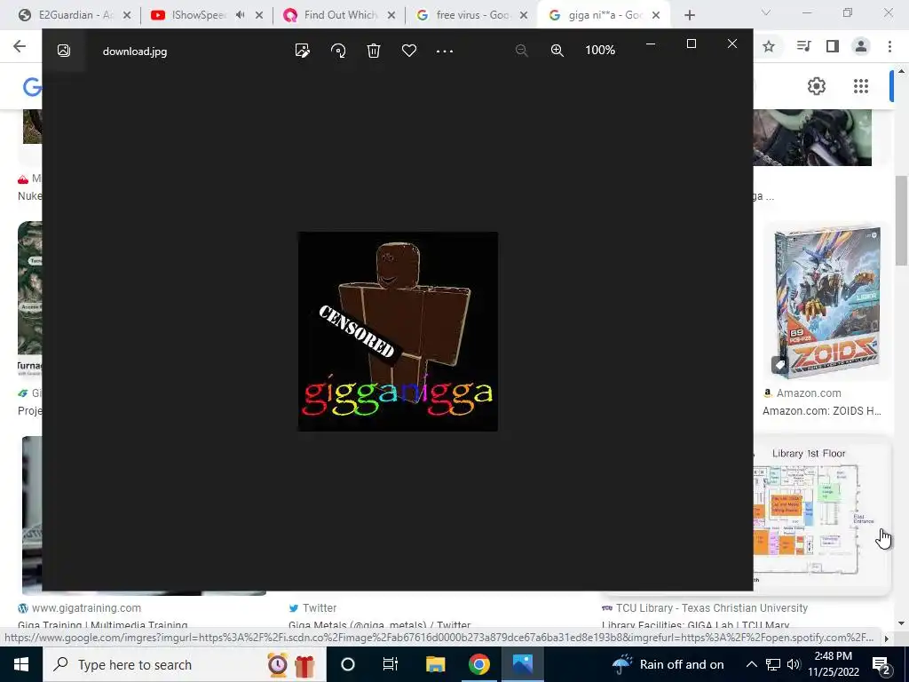This screenshot has height=682, width=909.
Task: Click the 100% zoom level indicator
Action: (x=600, y=50)
